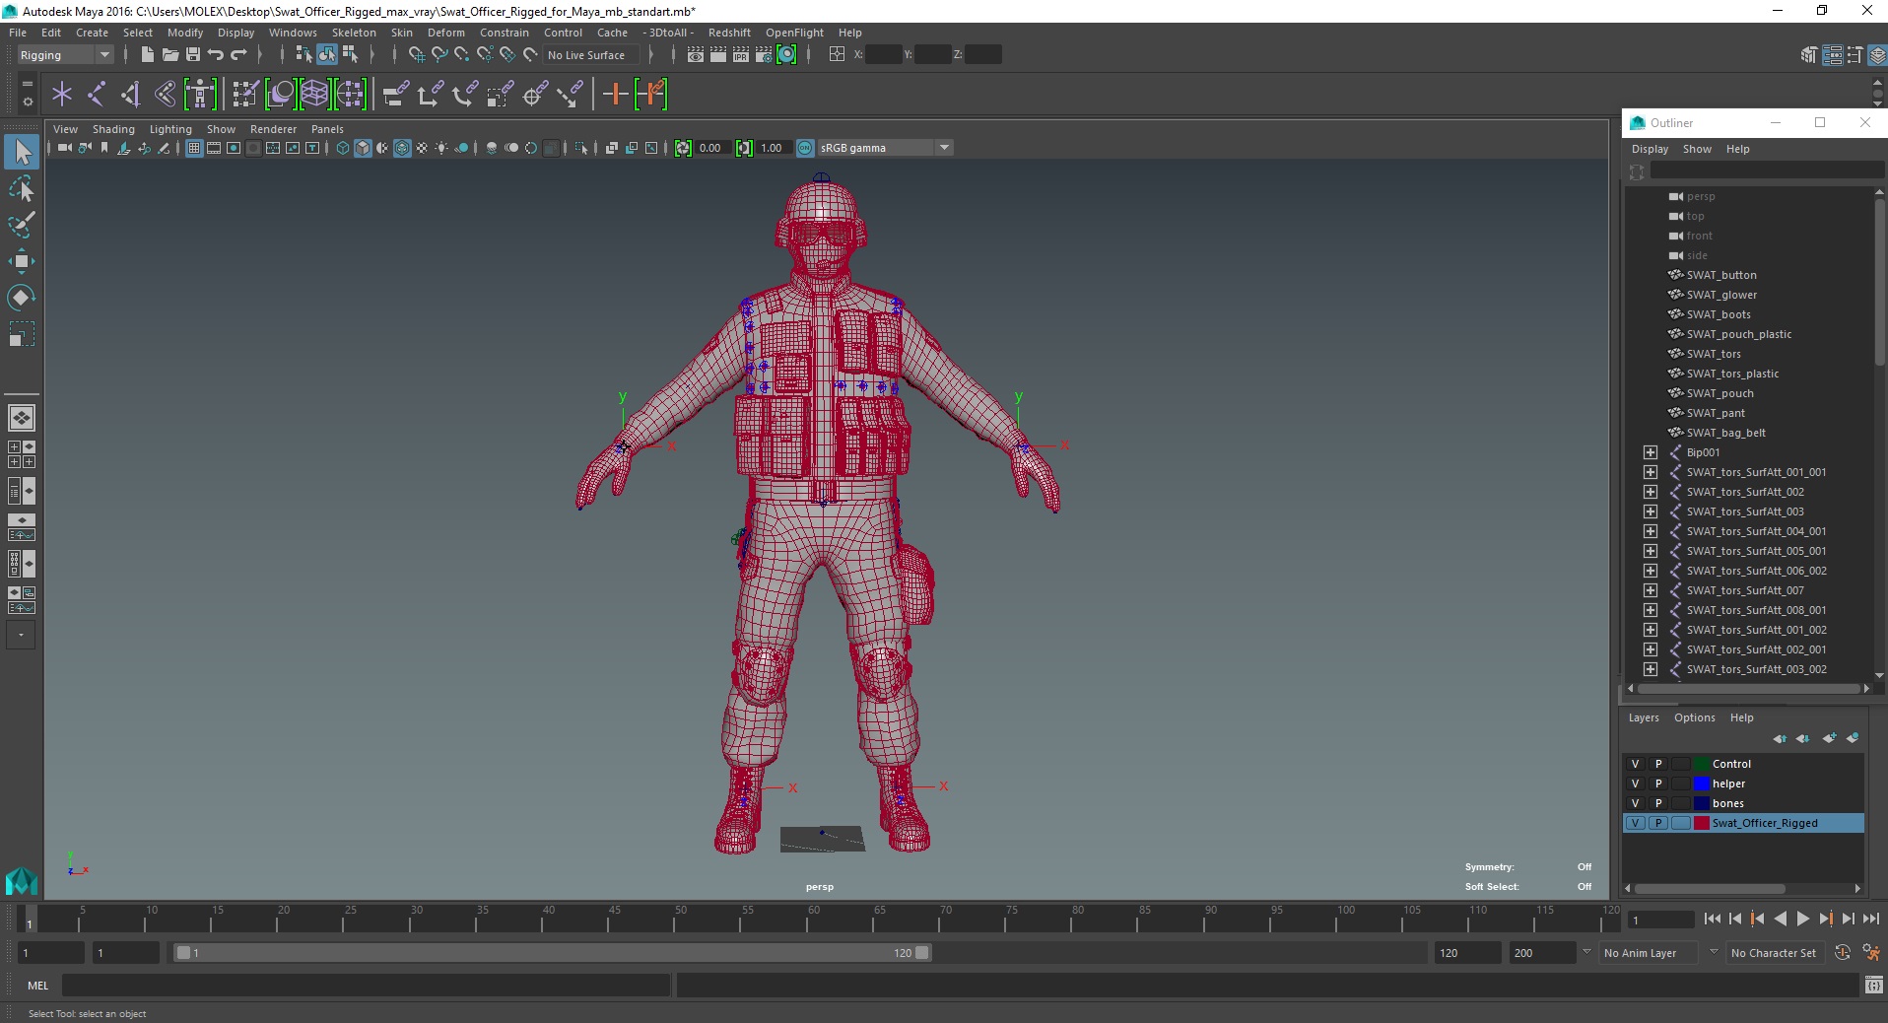This screenshot has width=1888, height=1023.
Task: Click the four-view layout icon
Action: [22, 454]
